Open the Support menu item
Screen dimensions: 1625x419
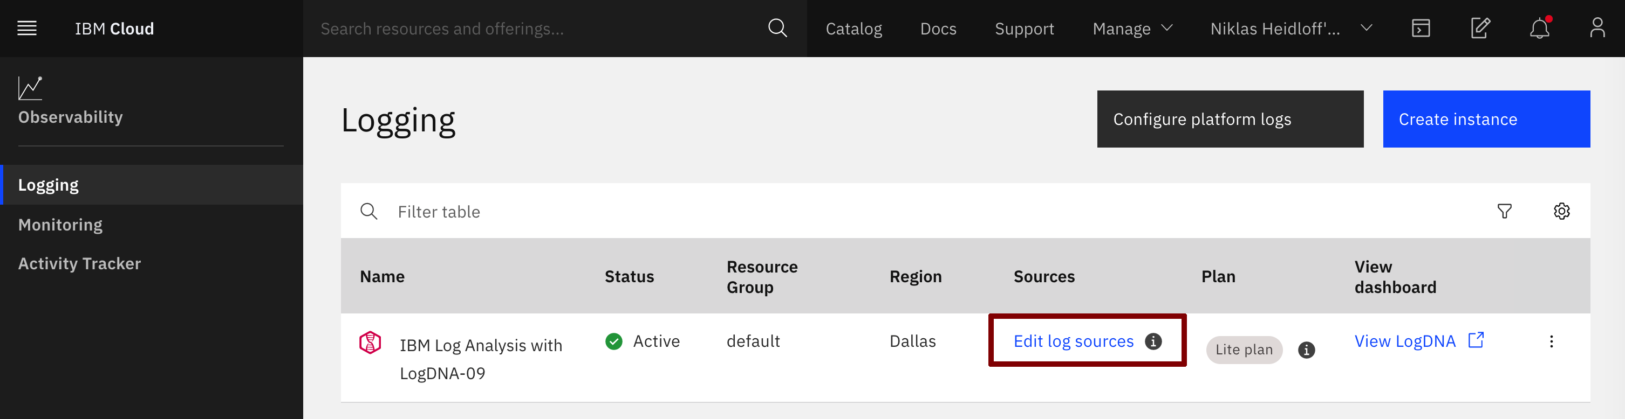click(x=1024, y=29)
